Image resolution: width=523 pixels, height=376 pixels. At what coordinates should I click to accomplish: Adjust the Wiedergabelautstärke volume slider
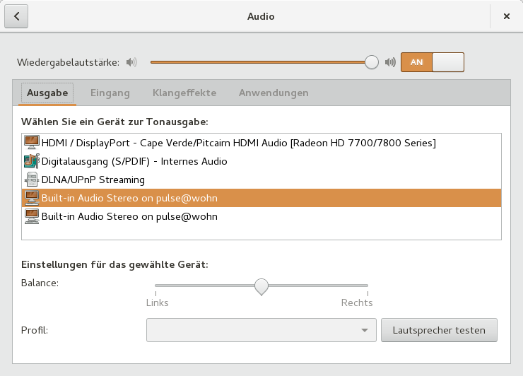(264, 62)
